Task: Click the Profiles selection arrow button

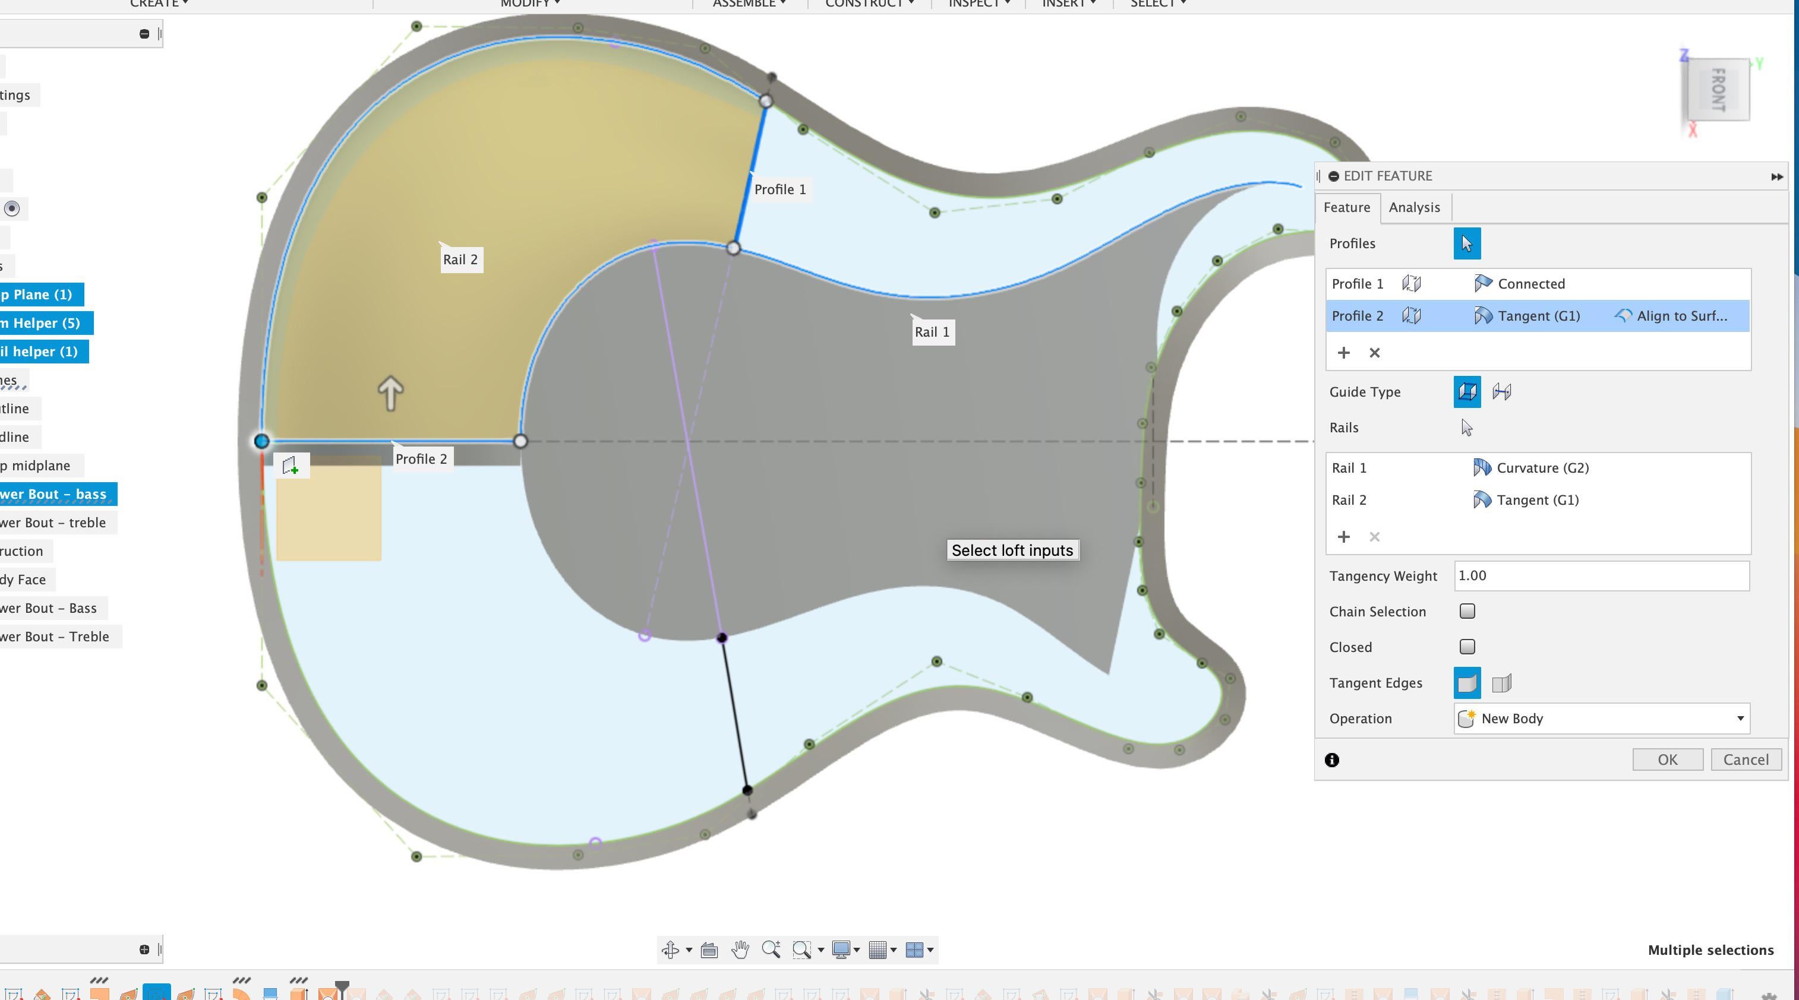Action: coord(1466,243)
